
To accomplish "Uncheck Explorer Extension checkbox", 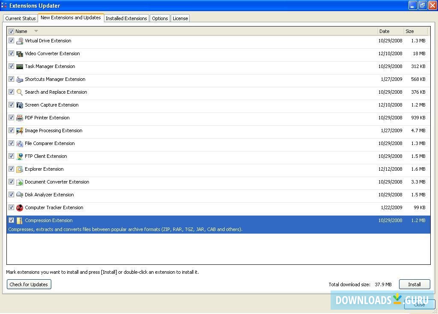I will 11,169.
